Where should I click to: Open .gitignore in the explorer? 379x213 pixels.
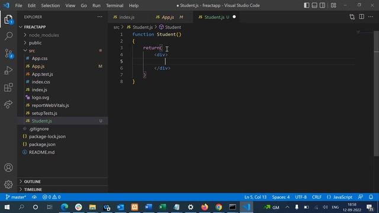[x=62, y=129]
